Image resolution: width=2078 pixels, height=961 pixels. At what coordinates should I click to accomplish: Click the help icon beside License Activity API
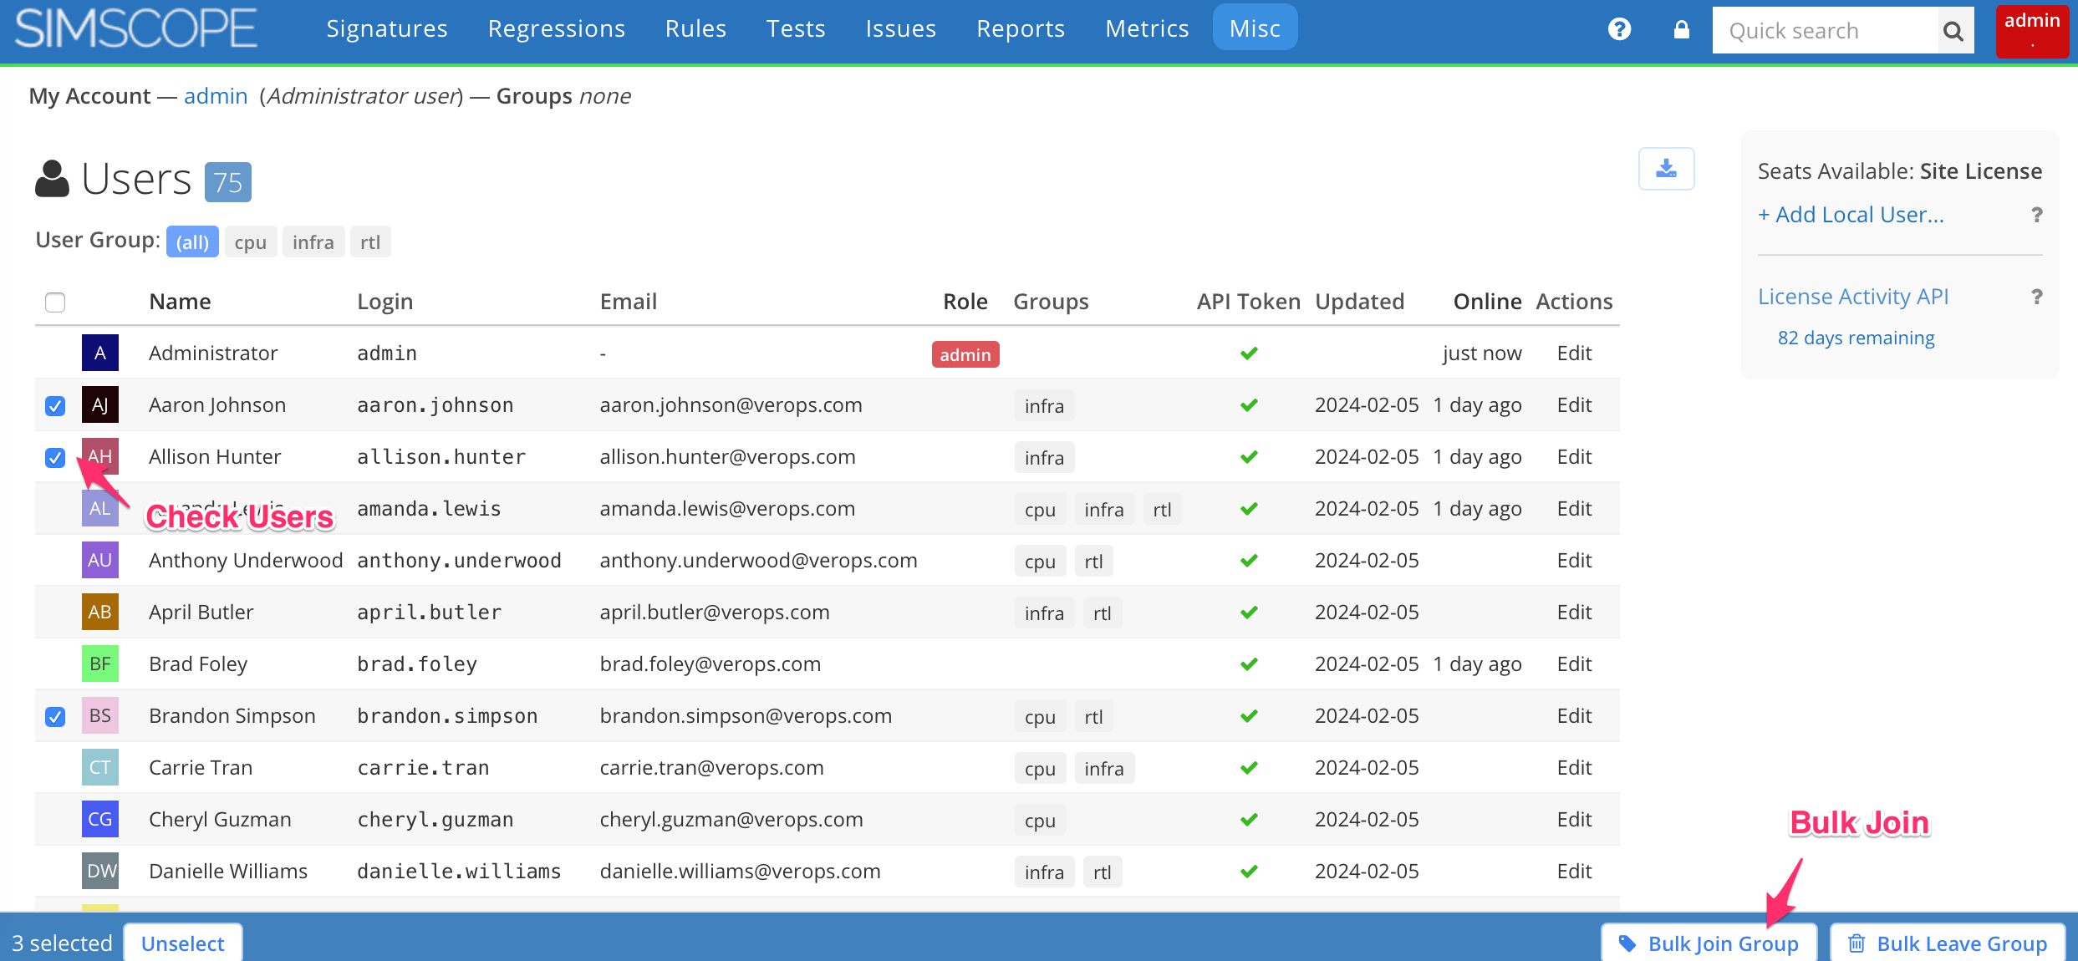[x=2037, y=297]
